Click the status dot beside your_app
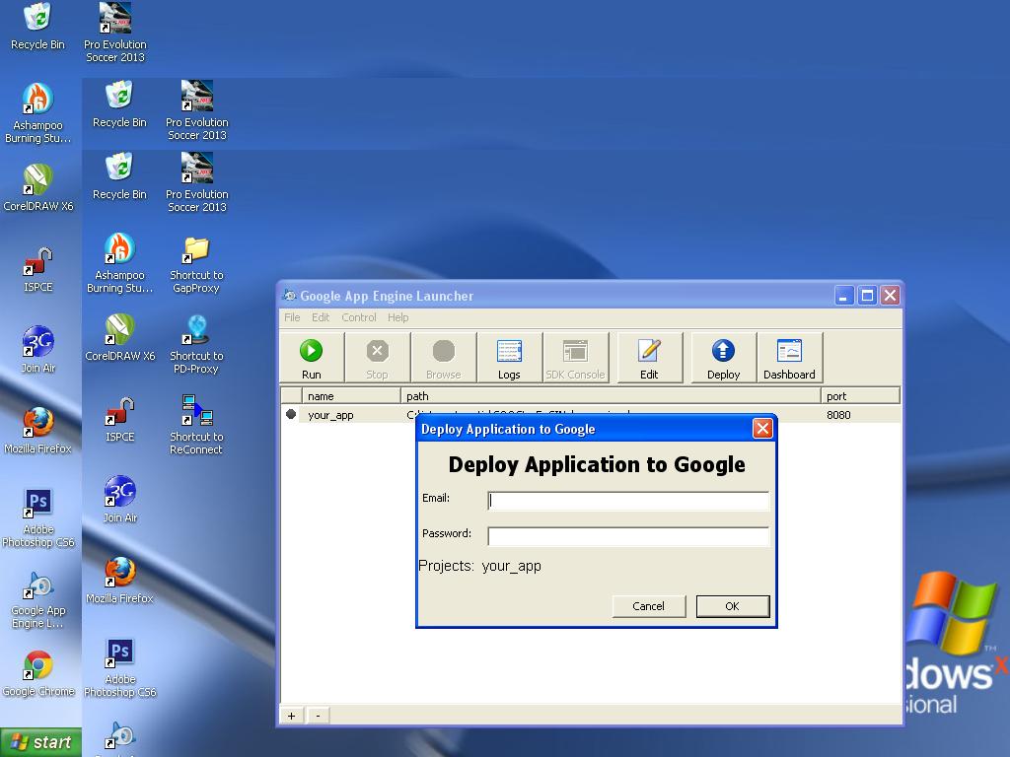The width and height of the screenshot is (1010, 757). pos(291,414)
